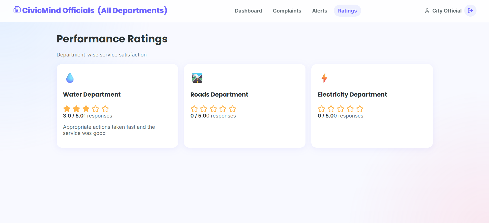Click the first star of Electricity Department
The image size is (489, 223).
[322, 109]
